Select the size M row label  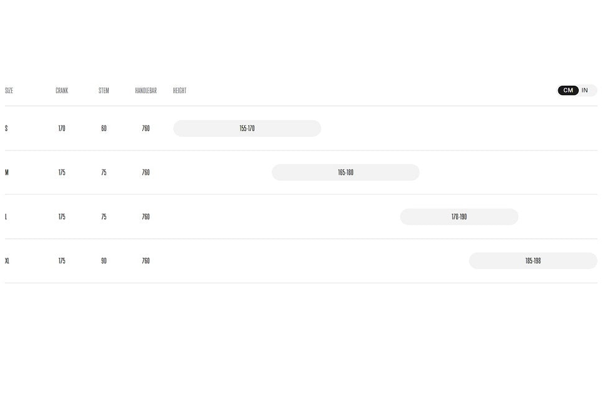(x=7, y=173)
